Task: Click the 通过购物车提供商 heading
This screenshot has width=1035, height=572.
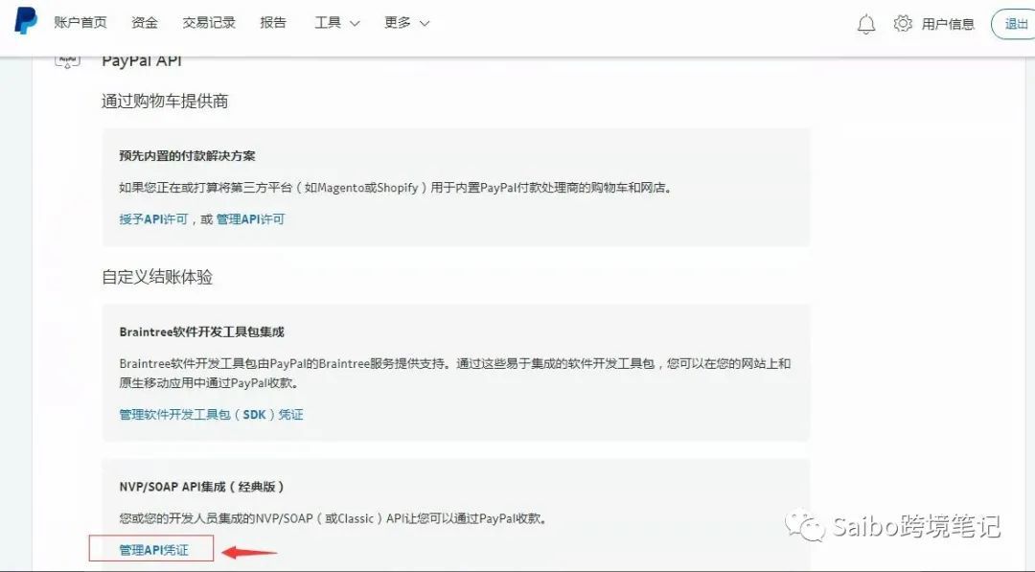Action: (x=165, y=101)
